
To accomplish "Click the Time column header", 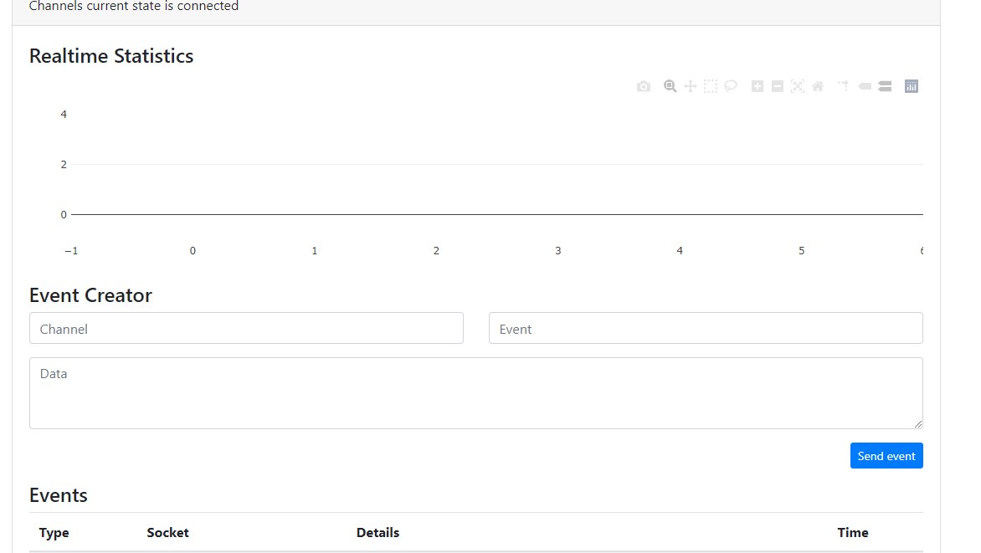I will 853,533.
